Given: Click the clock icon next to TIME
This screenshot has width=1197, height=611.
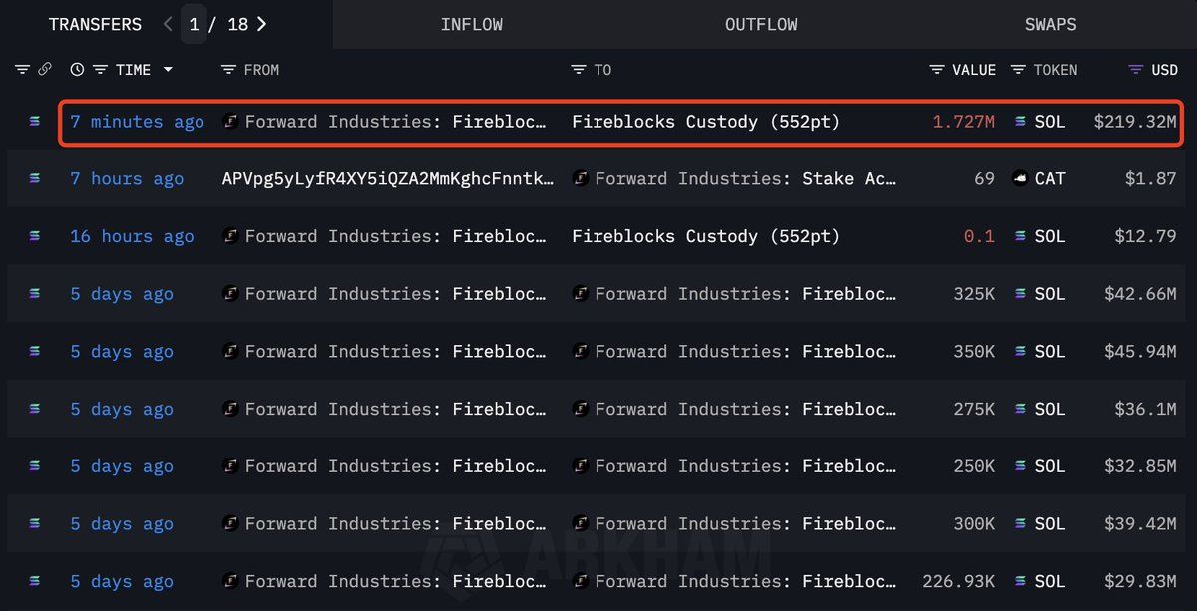Looking at the screenshot, I should pos(78,70).
